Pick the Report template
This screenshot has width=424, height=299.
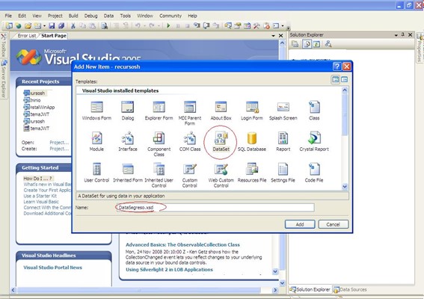pyautogui.click(x=283, y=141)
